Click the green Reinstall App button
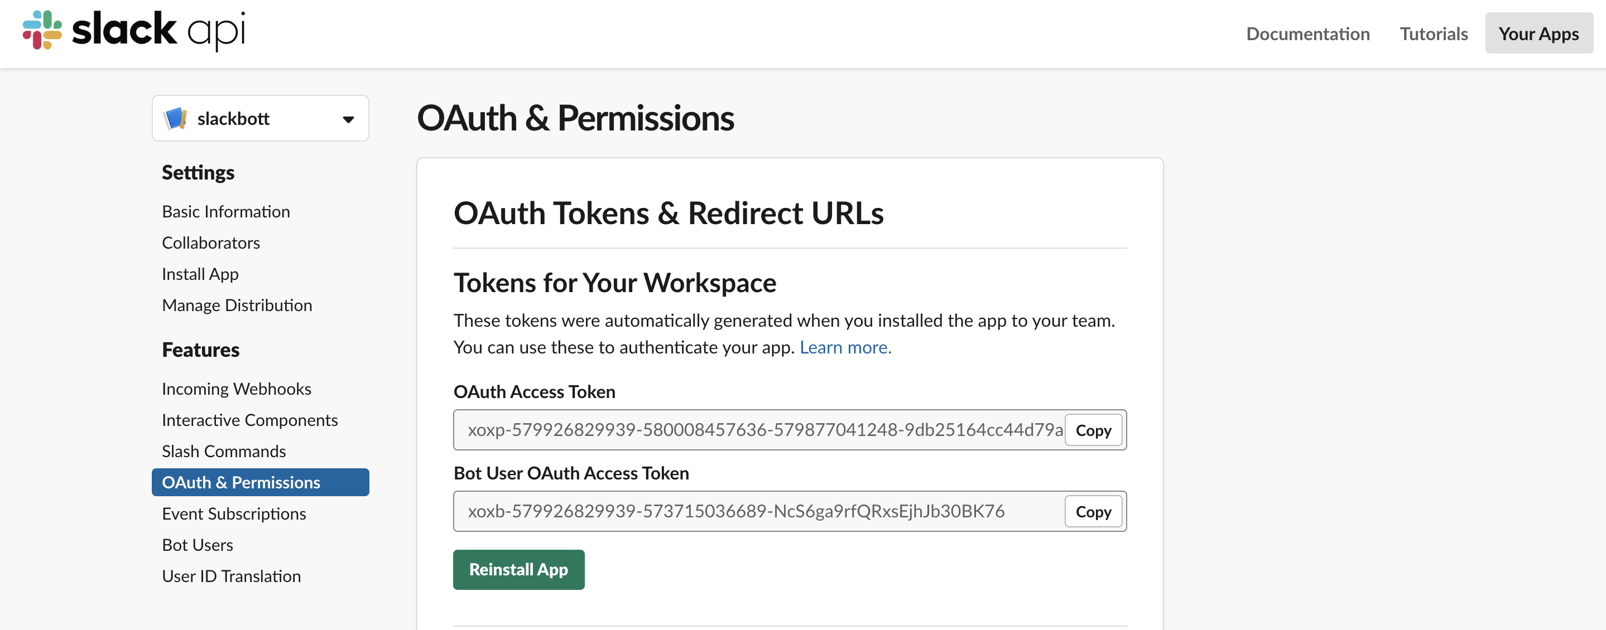 (x=518, y=570)
